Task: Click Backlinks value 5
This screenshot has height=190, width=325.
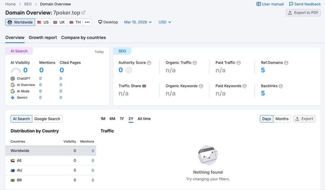Action: coord(263,94)
